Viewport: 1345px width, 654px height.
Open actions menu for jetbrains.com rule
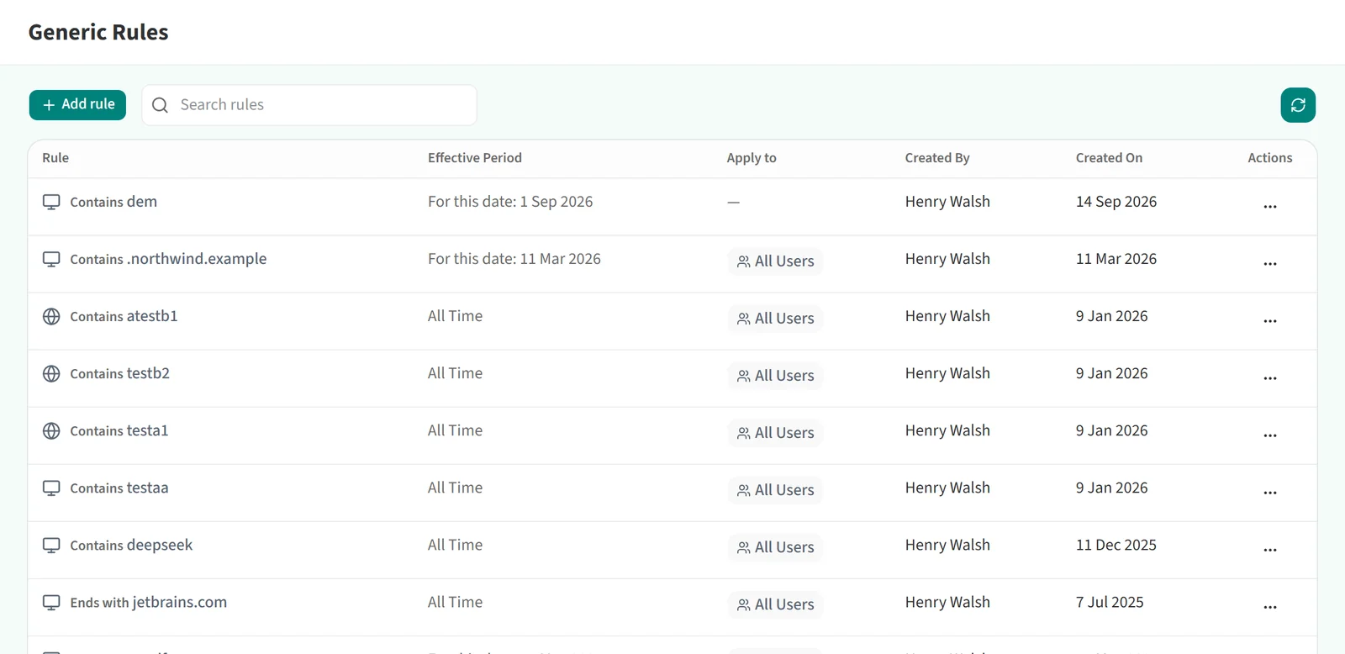[x=1269, y=606]
